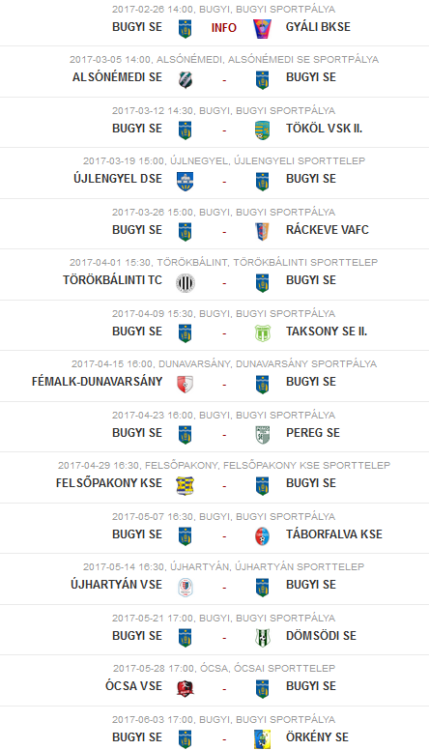The height and width of the screenshot is (750, 429).
Task: Open the Táborfalva KSE team name link
Action: pyautogui.click(x=334, y=534)
